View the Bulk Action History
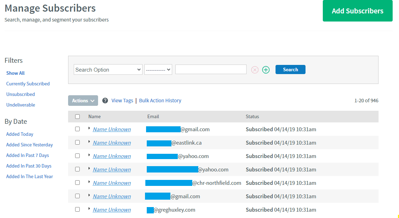 point(160,101)
